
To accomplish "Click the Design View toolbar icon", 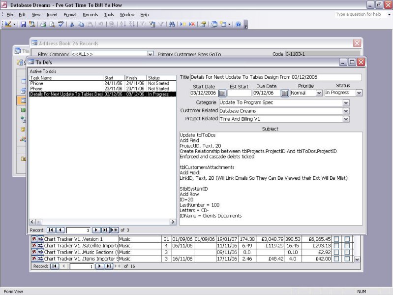I will click(x=8, y=24).
